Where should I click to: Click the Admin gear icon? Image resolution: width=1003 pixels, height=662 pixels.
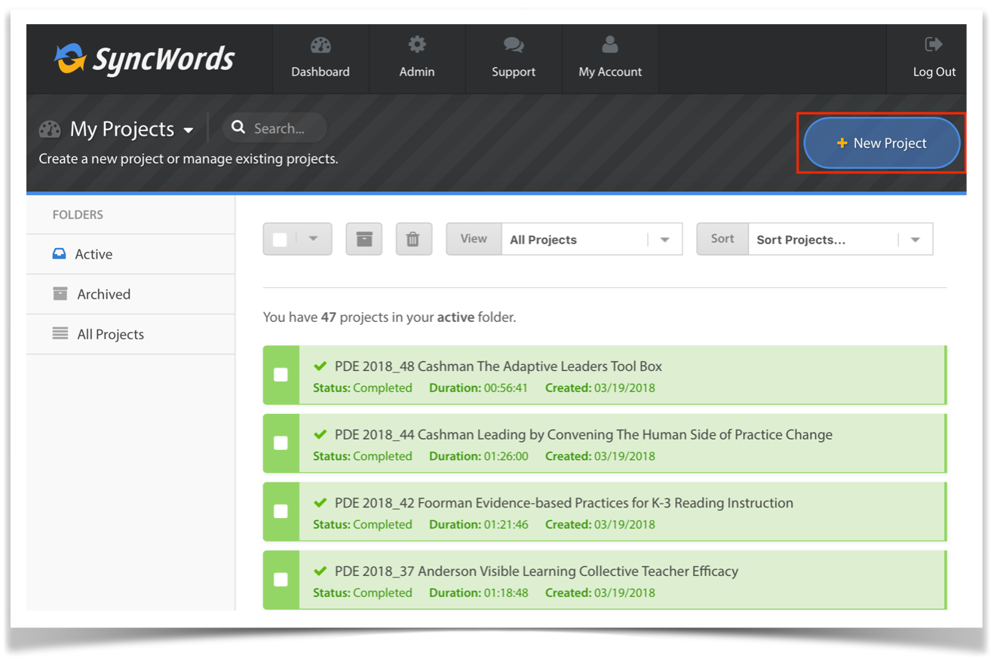click(416, 44)
